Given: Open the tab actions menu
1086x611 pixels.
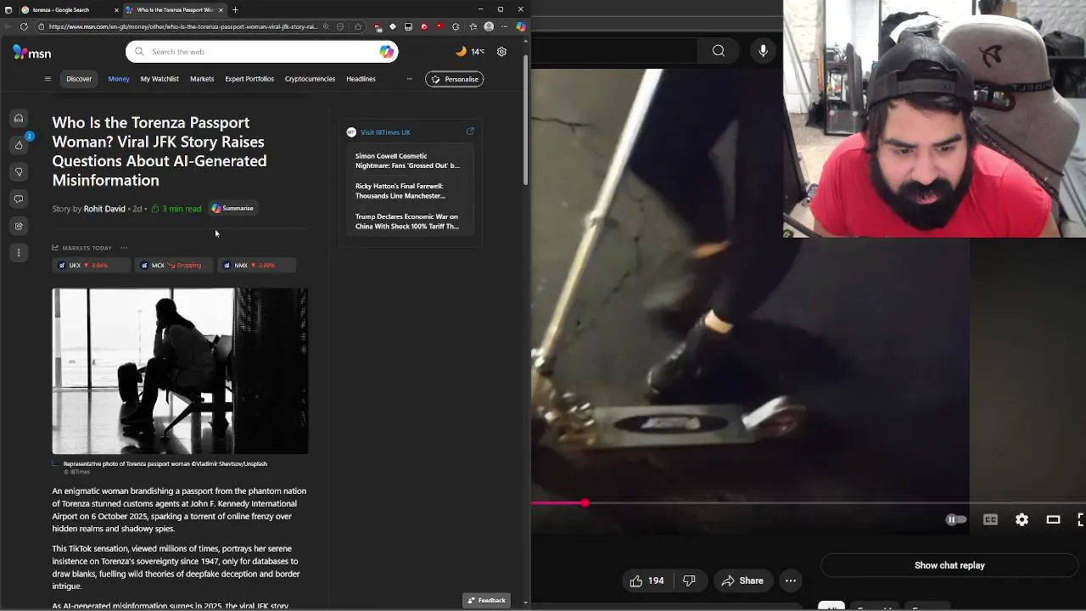Looking at the screenshot, I should 8,10.
